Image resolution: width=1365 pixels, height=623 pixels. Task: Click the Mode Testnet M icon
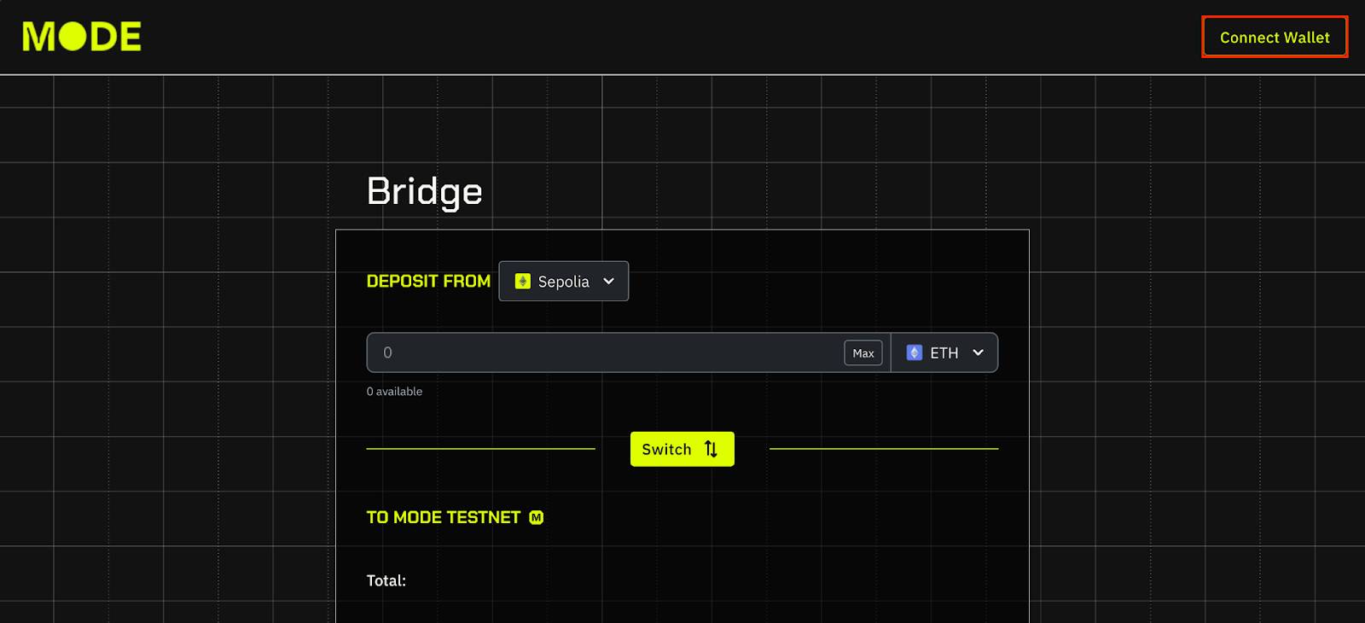click(536, 517)
